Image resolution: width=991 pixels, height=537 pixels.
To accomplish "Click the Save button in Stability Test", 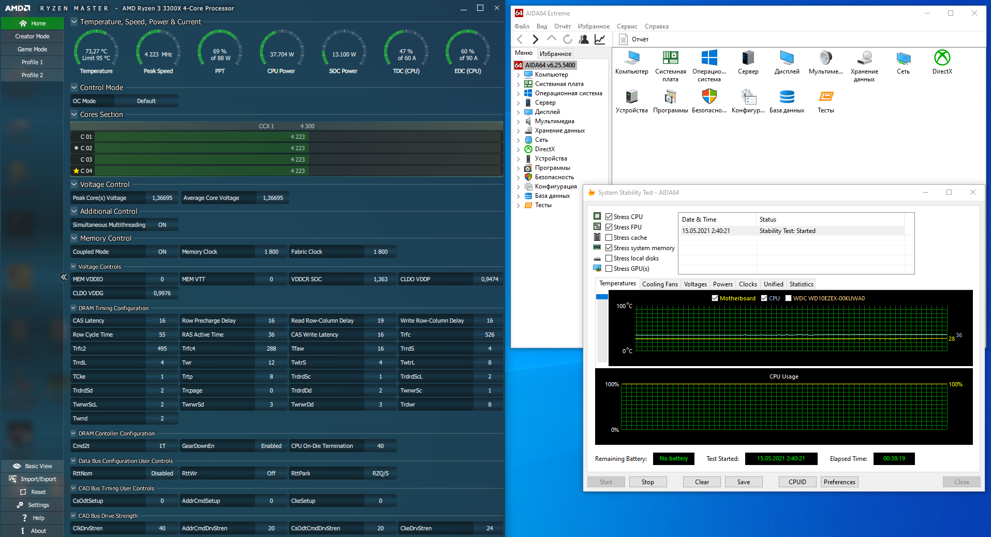I will pos(743,482).
